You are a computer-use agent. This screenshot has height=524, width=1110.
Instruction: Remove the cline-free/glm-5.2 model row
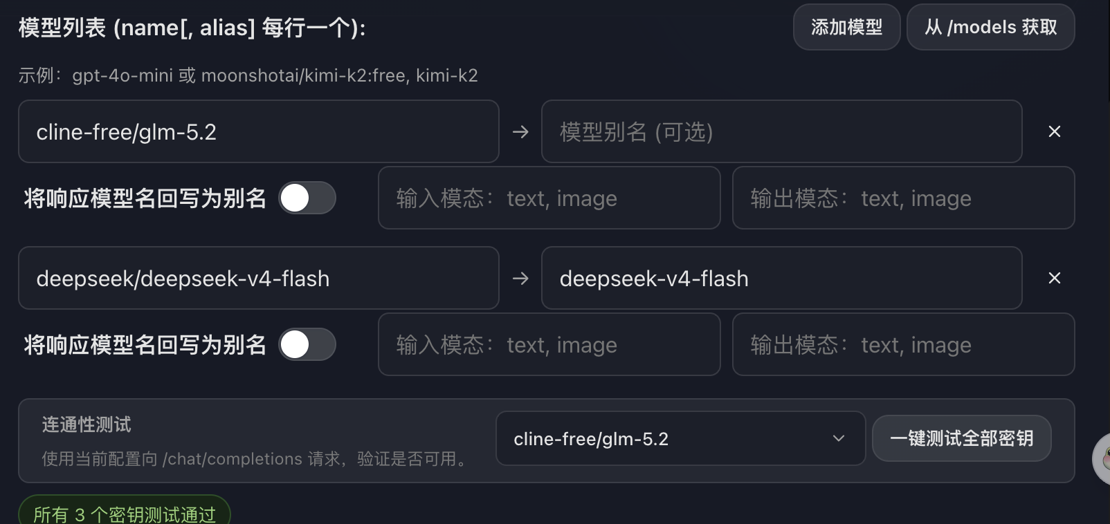click(1054, 131)
